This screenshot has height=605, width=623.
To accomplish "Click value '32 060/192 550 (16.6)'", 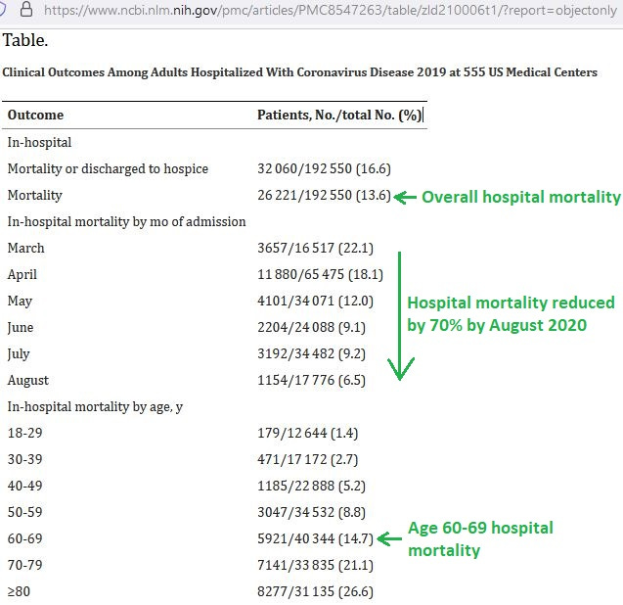I will click(324, 168).
